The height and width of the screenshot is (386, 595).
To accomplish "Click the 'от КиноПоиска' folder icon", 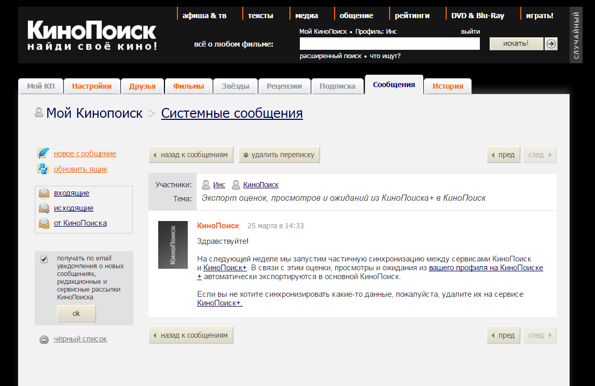I will pos(44,223).
